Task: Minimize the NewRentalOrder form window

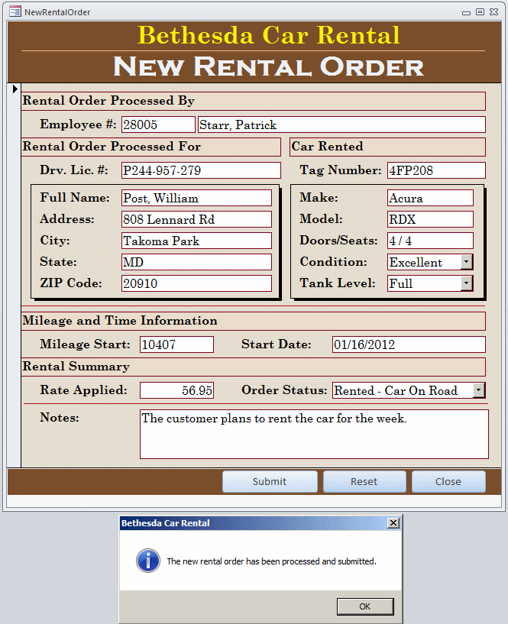Action: [x=466, y=12]
